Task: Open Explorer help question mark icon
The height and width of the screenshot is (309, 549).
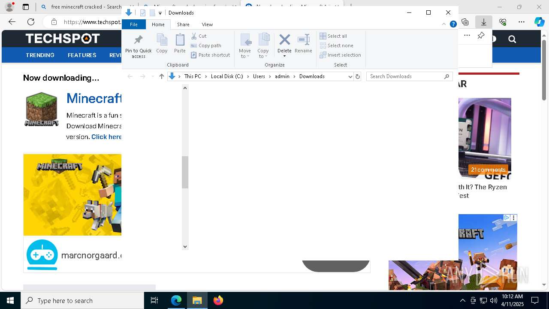Action: pos(453,24)
